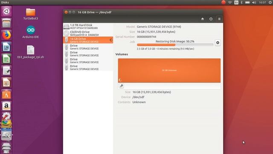273x154 pixels.
Task: Select the Drive entry directly below 16 GB Drive
Action: pos(88,47)
